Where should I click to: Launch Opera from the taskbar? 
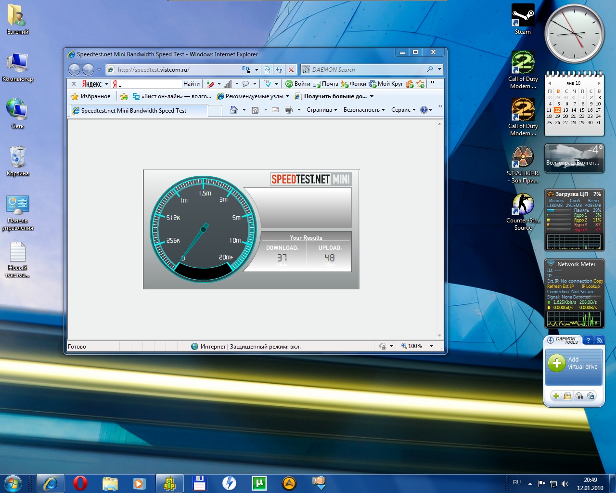coord(80,483)
